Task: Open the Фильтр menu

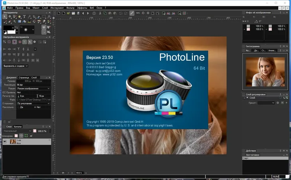Action: [71, 7]
